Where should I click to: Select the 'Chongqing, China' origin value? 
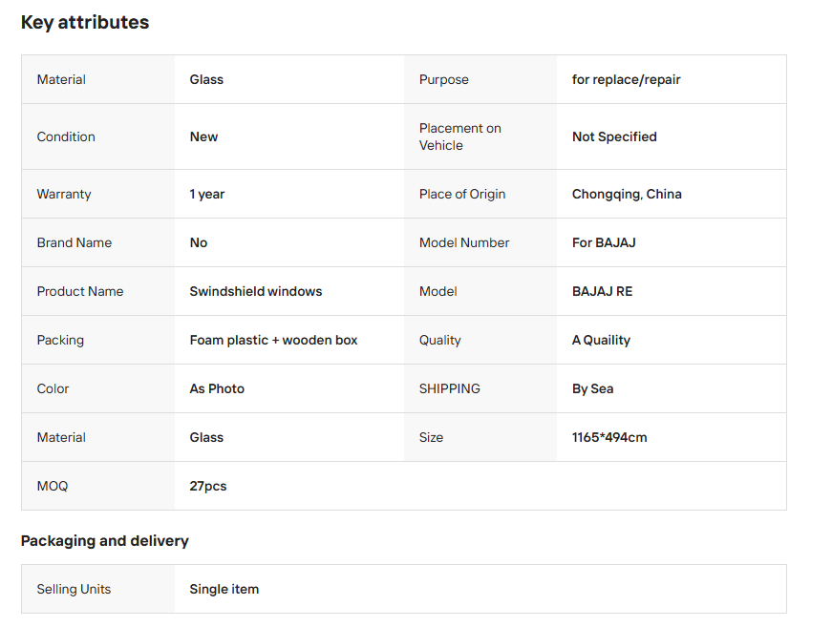[x=627, y=194]
